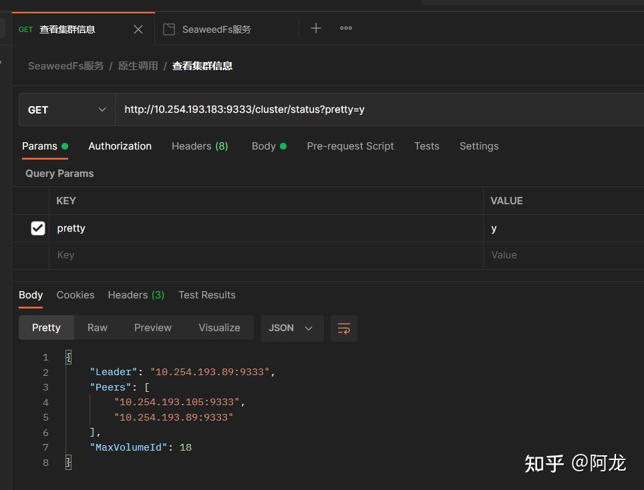Switch to the Tests tab

point(426,146)
